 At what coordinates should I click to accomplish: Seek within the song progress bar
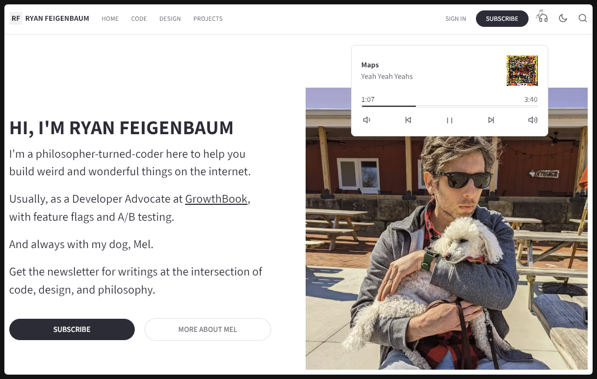449,106
